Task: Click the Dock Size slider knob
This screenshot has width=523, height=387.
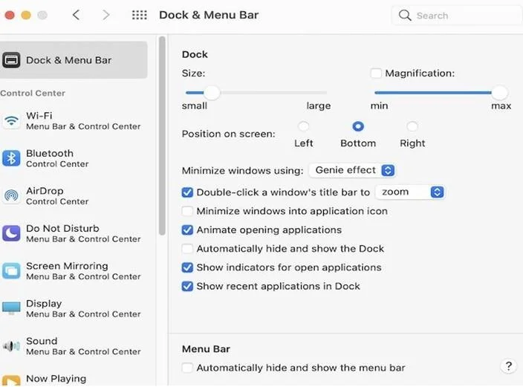Action: pos(212,93)
